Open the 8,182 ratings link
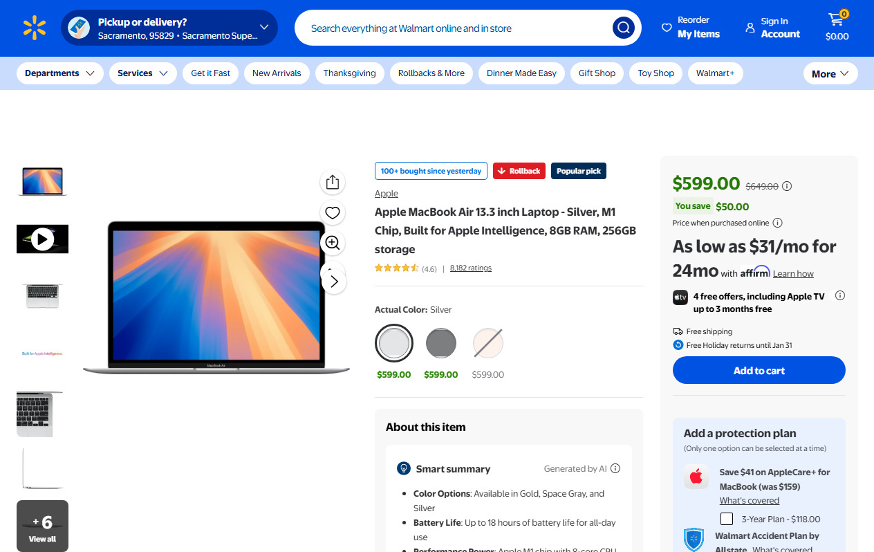 470,268
